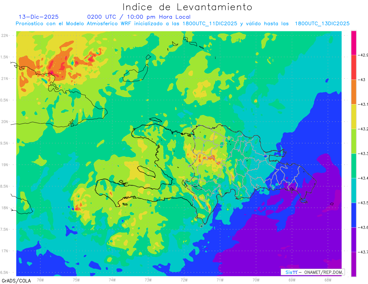The image size is (368, 284).
Task: Click the magenta swatch atop the color bar
Action: (354, 43)
